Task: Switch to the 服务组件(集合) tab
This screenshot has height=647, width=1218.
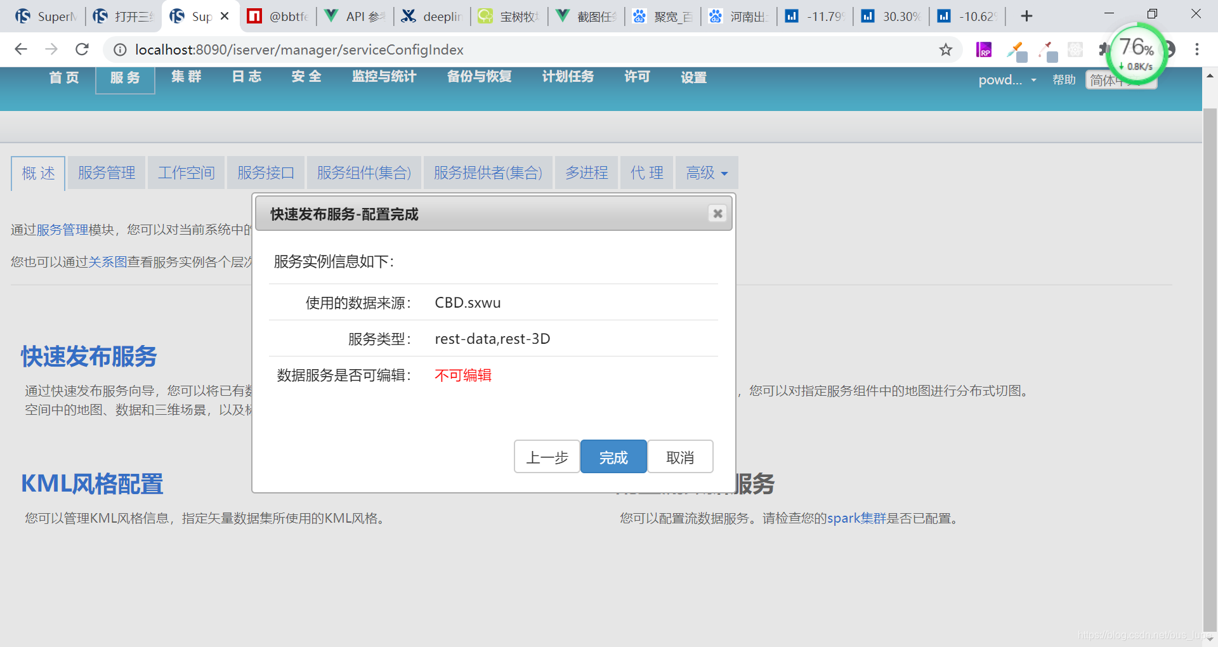Action: pyautogui.click(x=364, y=173)
